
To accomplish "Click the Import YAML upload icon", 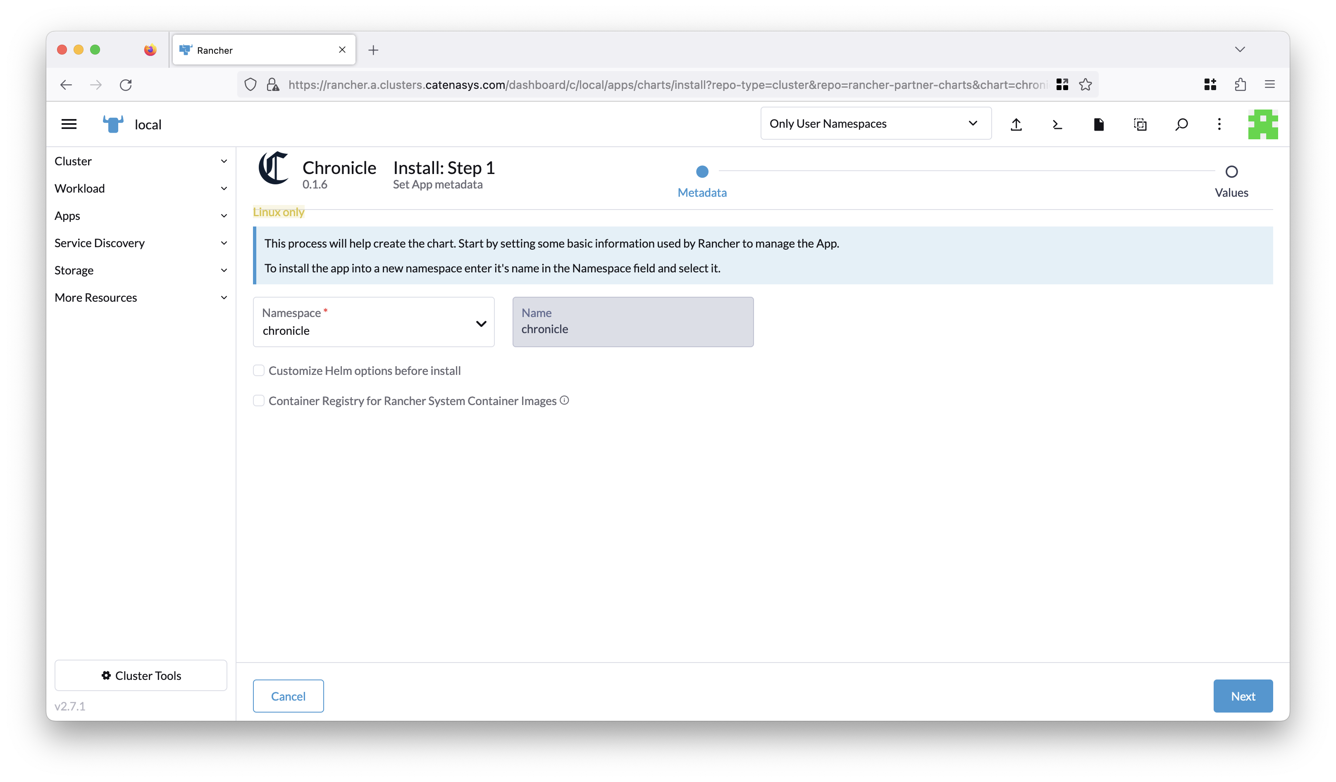I will coord(1016,124).
